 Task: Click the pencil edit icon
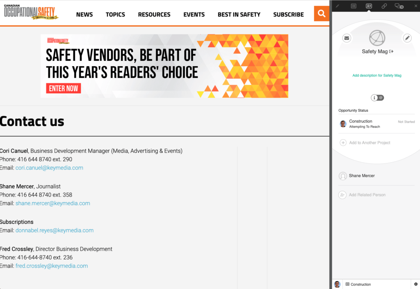tap(407, 38)
